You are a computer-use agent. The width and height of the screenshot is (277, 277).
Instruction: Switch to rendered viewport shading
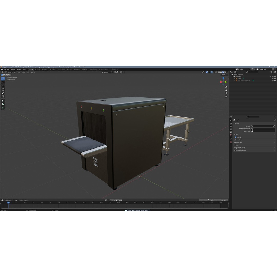click(x=225, y=72)
